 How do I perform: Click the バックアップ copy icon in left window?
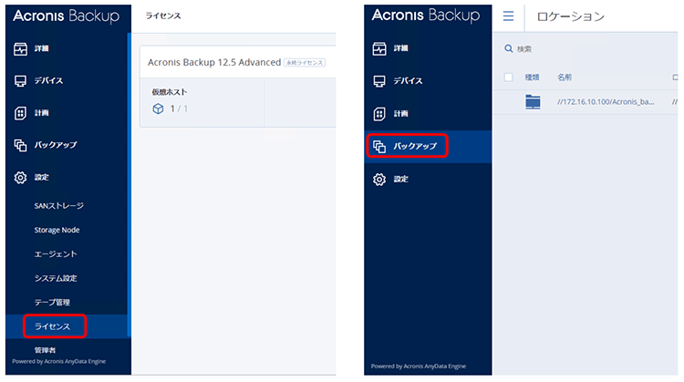click(20, 145)
